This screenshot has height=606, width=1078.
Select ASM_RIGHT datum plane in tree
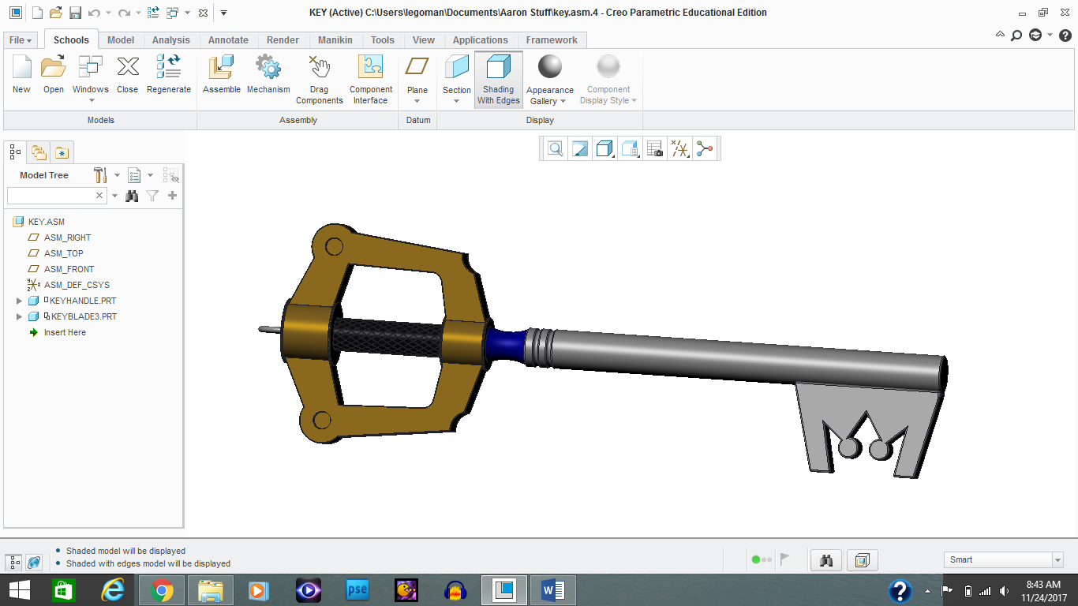[67, 238]
